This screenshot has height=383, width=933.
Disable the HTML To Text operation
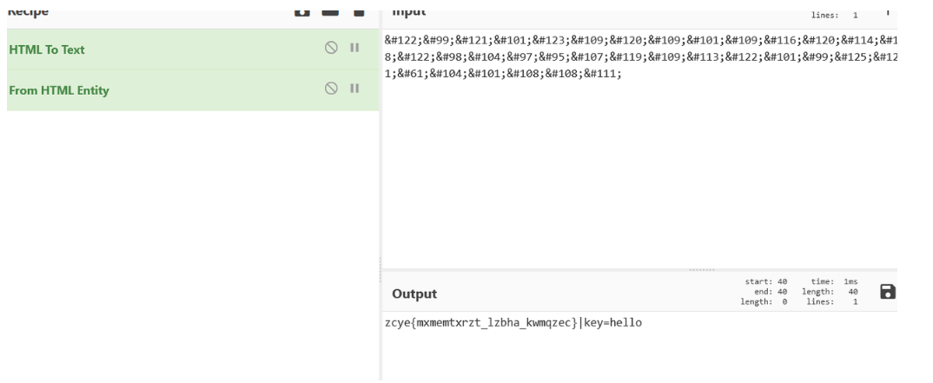click(330, 49)
